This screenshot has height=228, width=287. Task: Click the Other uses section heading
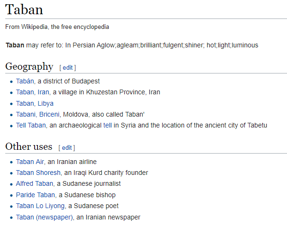28,146
